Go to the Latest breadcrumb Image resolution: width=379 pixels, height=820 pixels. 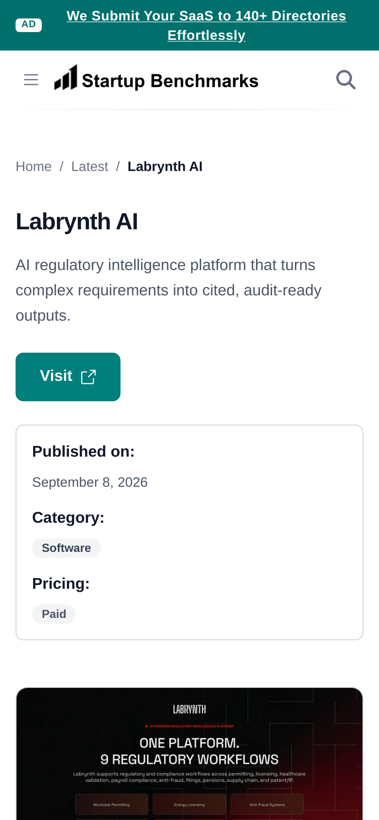click(90, 167)
